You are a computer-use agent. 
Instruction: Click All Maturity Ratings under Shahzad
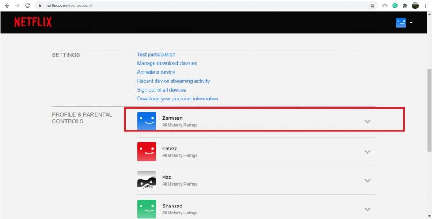(x=180, y=213)
